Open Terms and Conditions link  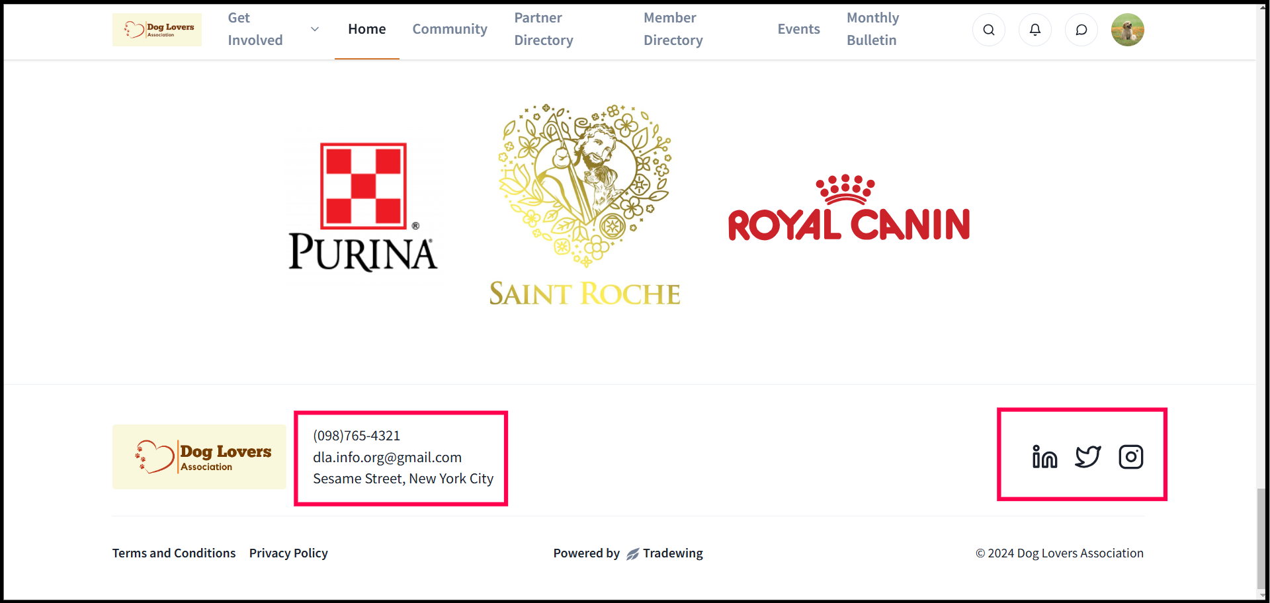pyautogui.click(x=174, y=553)
